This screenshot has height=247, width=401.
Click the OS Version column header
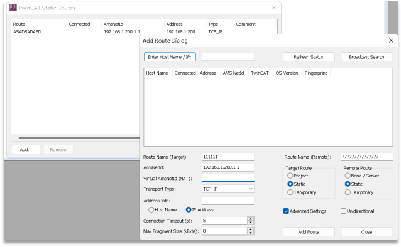pos(288,73)
